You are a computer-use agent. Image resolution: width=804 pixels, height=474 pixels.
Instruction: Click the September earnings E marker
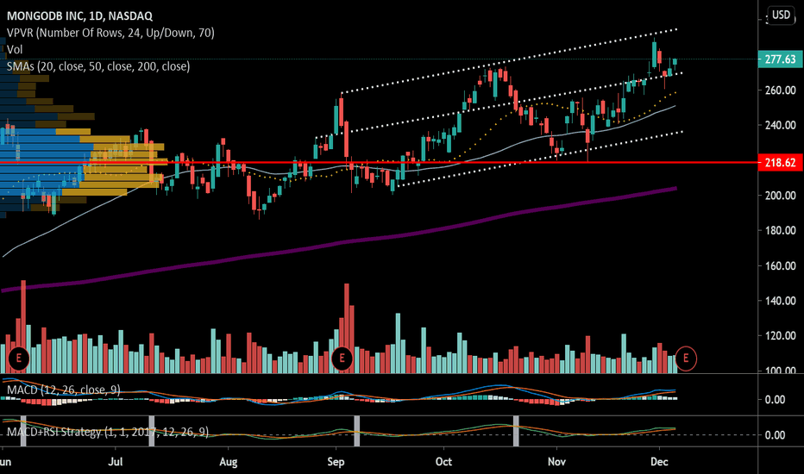342,359
